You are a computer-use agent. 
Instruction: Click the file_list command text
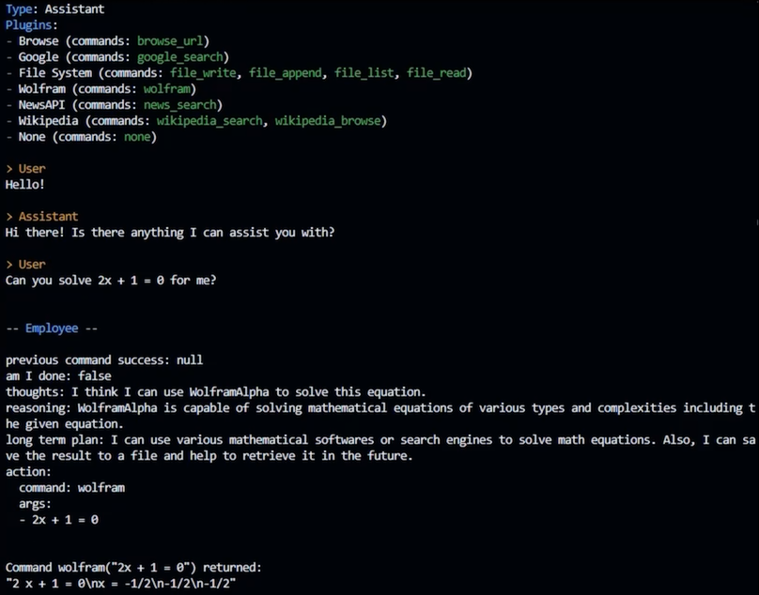pos(364,73)
